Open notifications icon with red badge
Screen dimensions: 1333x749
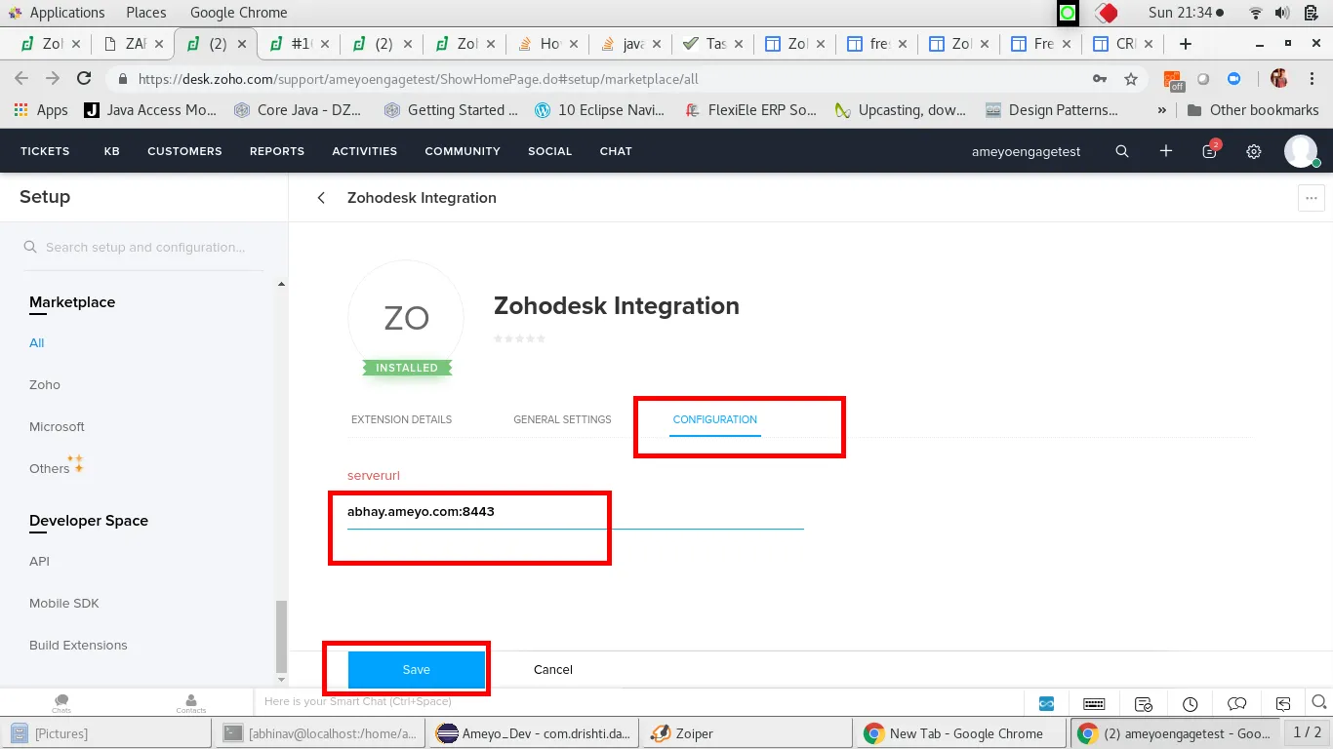pyautogui.click(x=1210, y=150)
